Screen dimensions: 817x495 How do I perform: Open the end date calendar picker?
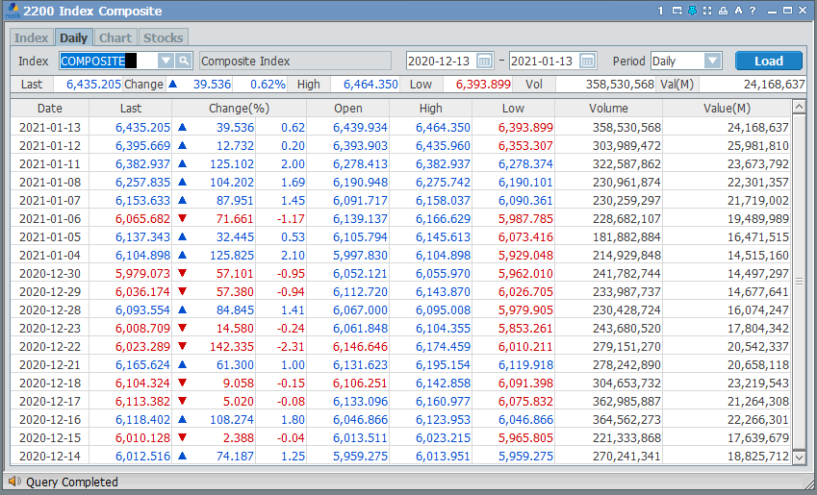coord(587,61)
